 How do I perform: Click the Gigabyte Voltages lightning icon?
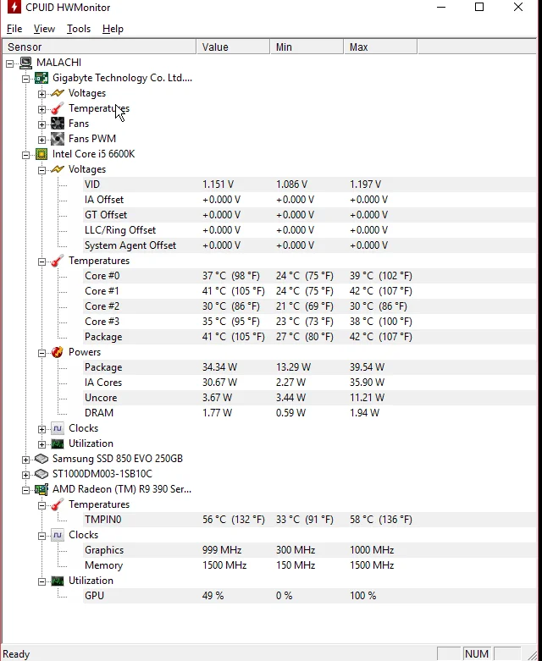(x=58, y=93)
